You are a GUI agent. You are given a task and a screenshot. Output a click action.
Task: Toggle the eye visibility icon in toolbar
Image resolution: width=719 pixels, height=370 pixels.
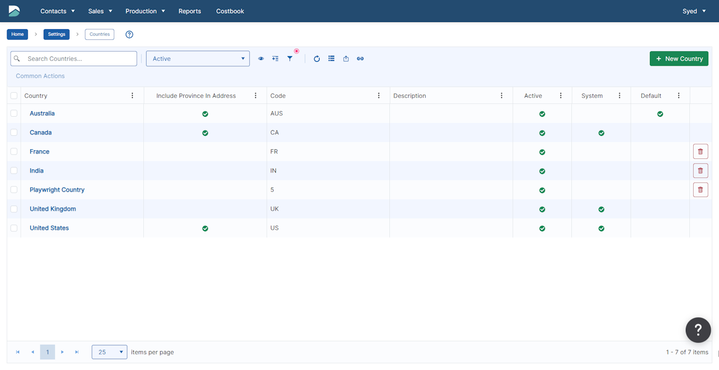click(261, 58)
